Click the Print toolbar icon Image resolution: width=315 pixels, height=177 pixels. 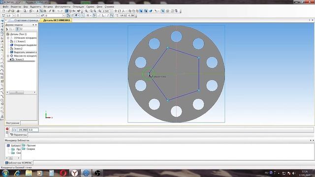pyautogui.click(x=18, y=11)
